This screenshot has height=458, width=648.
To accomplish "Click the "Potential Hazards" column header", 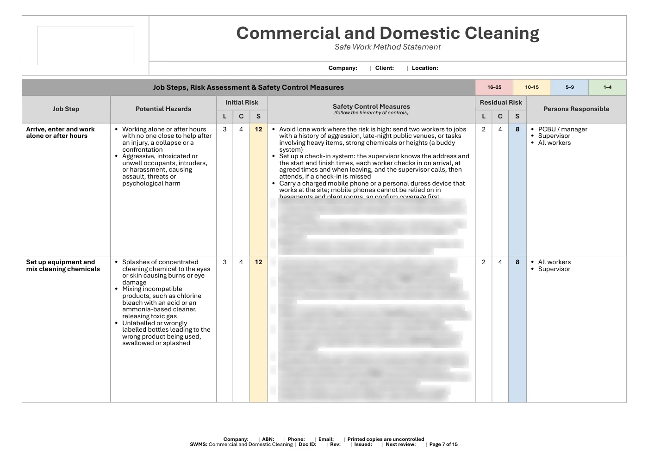I will click(163, 109).
